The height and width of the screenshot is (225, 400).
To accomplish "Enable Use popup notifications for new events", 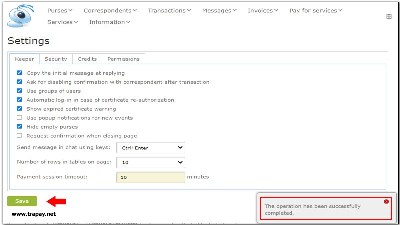I will point(19,118).
